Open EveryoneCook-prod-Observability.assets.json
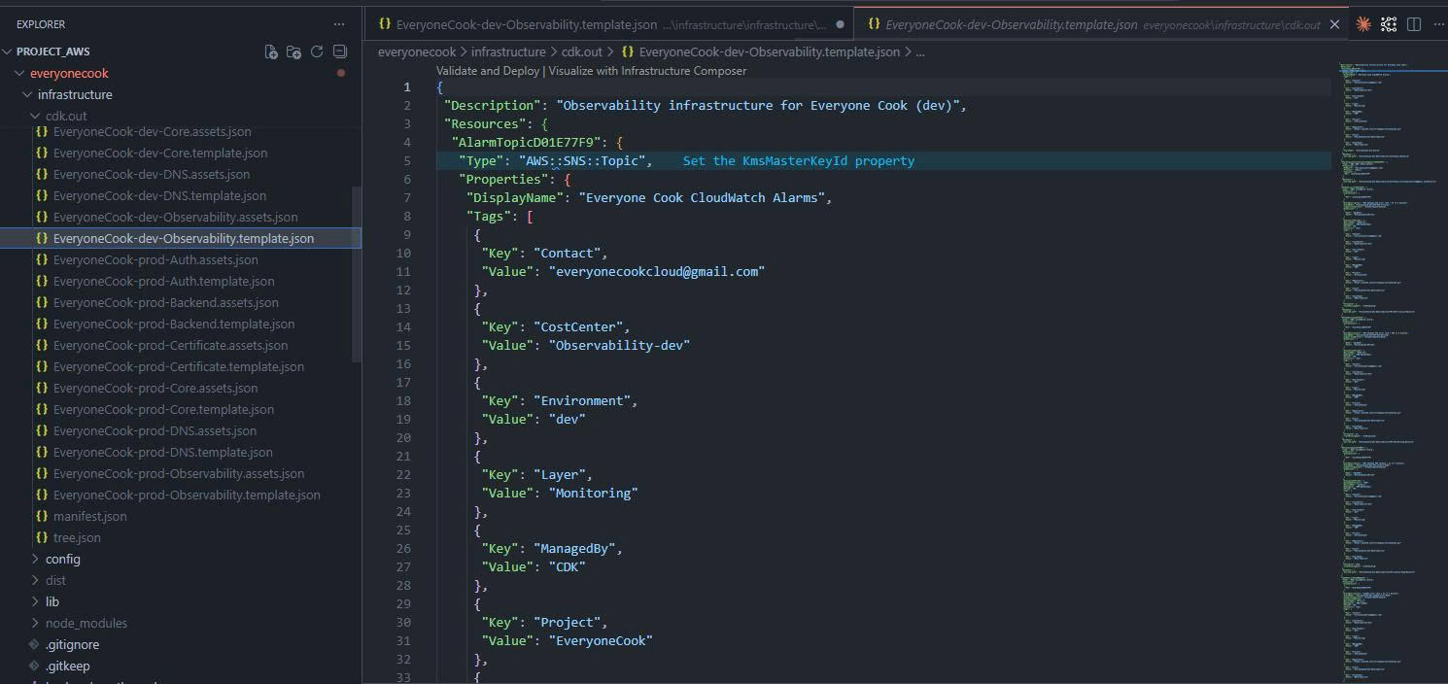This screenshot has height=684, width=1448. [179, 473]
